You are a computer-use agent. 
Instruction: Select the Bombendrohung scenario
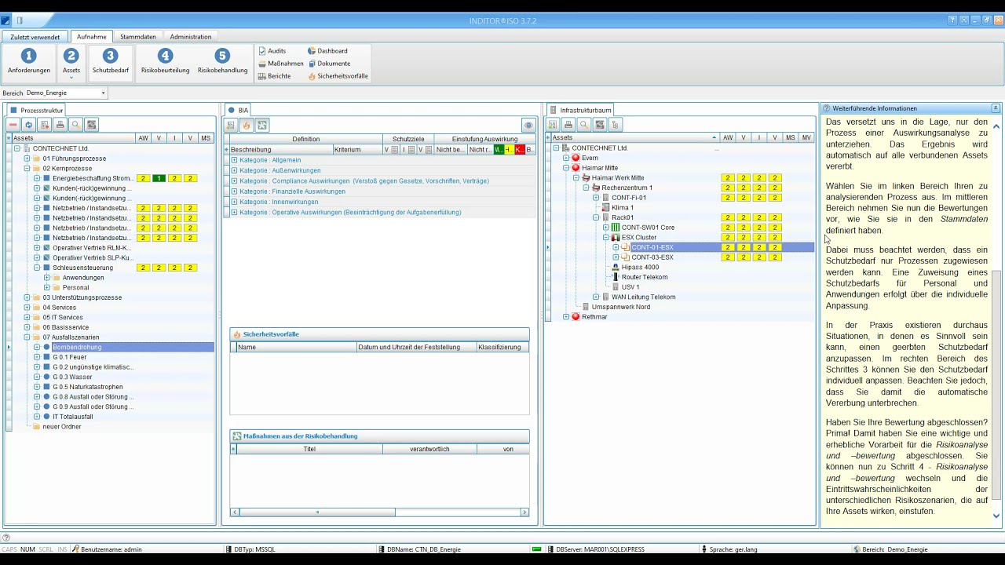click(x=77, y=347)
